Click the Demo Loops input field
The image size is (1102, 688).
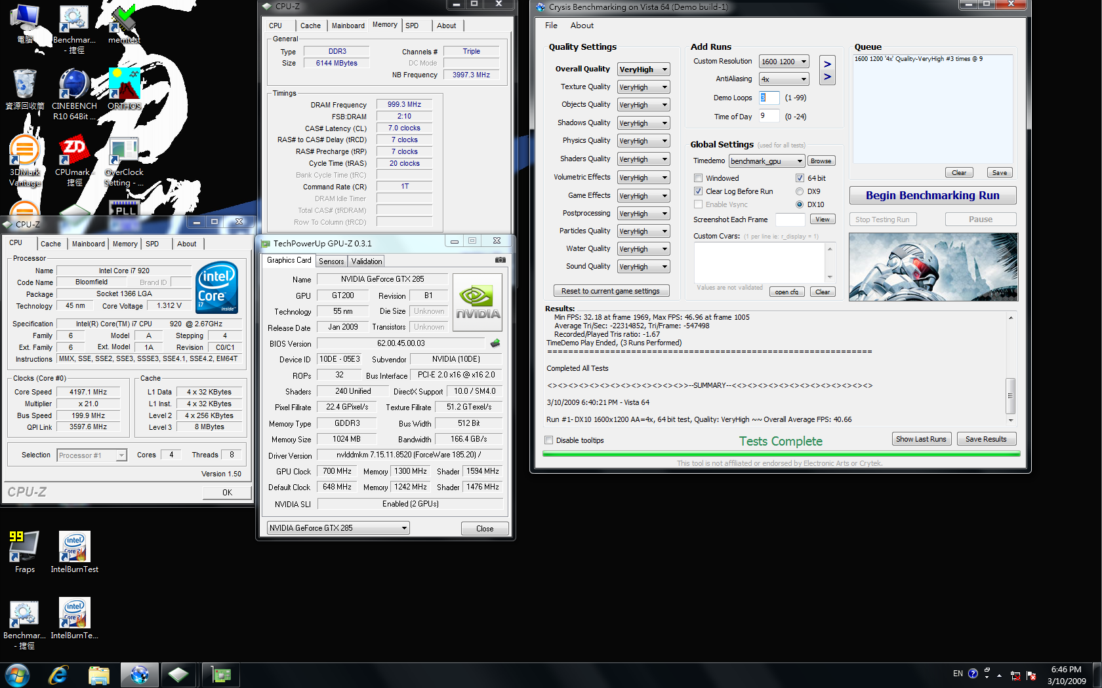(x=769, y=98)
